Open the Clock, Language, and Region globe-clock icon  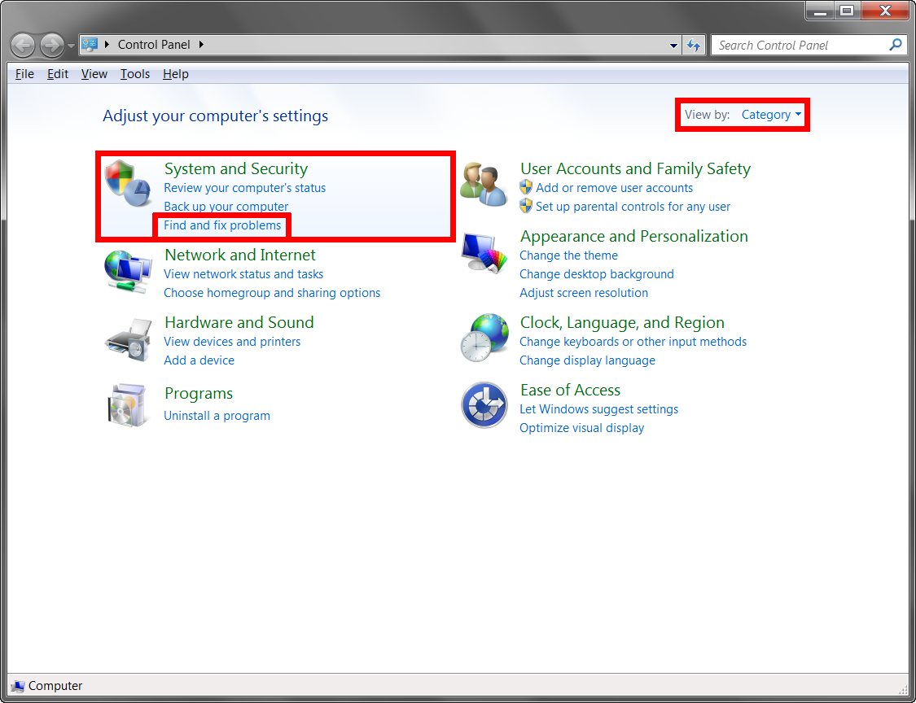(484, 338)
